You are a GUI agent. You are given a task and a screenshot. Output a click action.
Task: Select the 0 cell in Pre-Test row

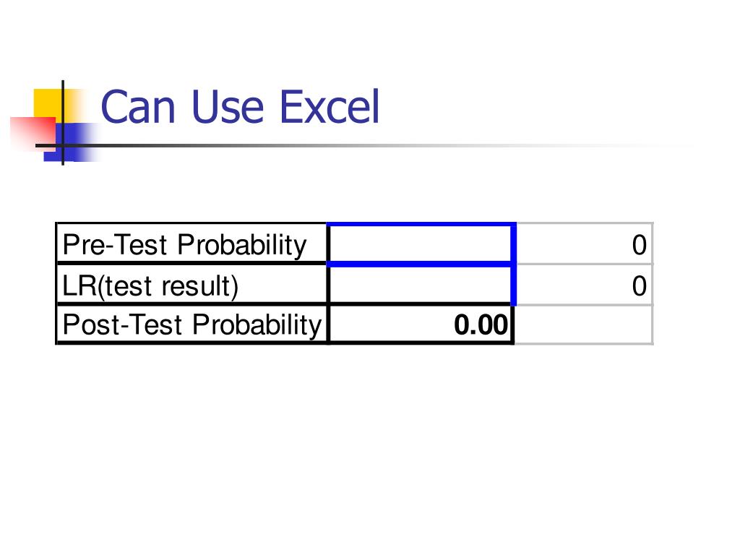(x=584, y=245)
